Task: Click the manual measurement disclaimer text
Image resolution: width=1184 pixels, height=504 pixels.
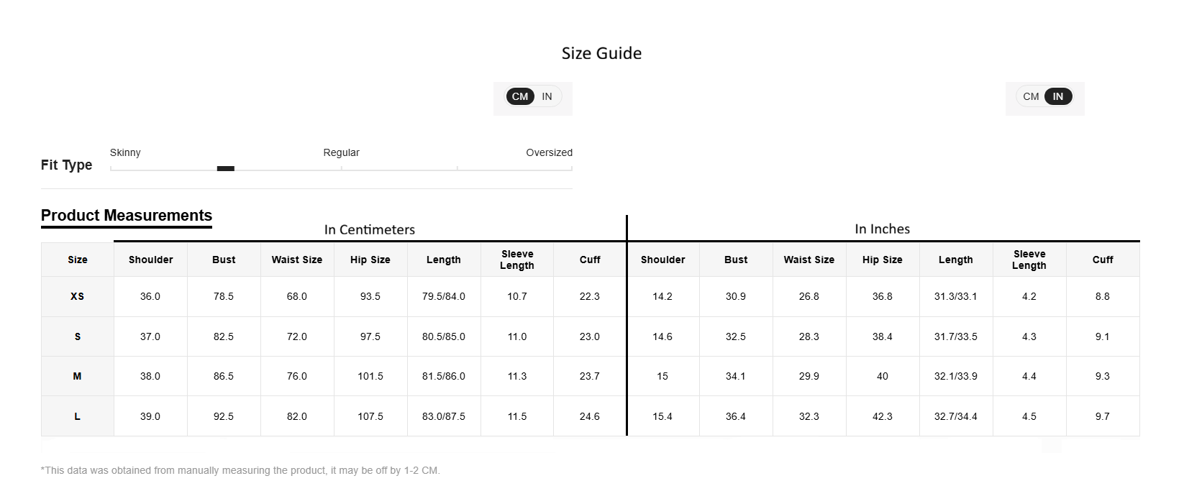Action: click(240, 470)
